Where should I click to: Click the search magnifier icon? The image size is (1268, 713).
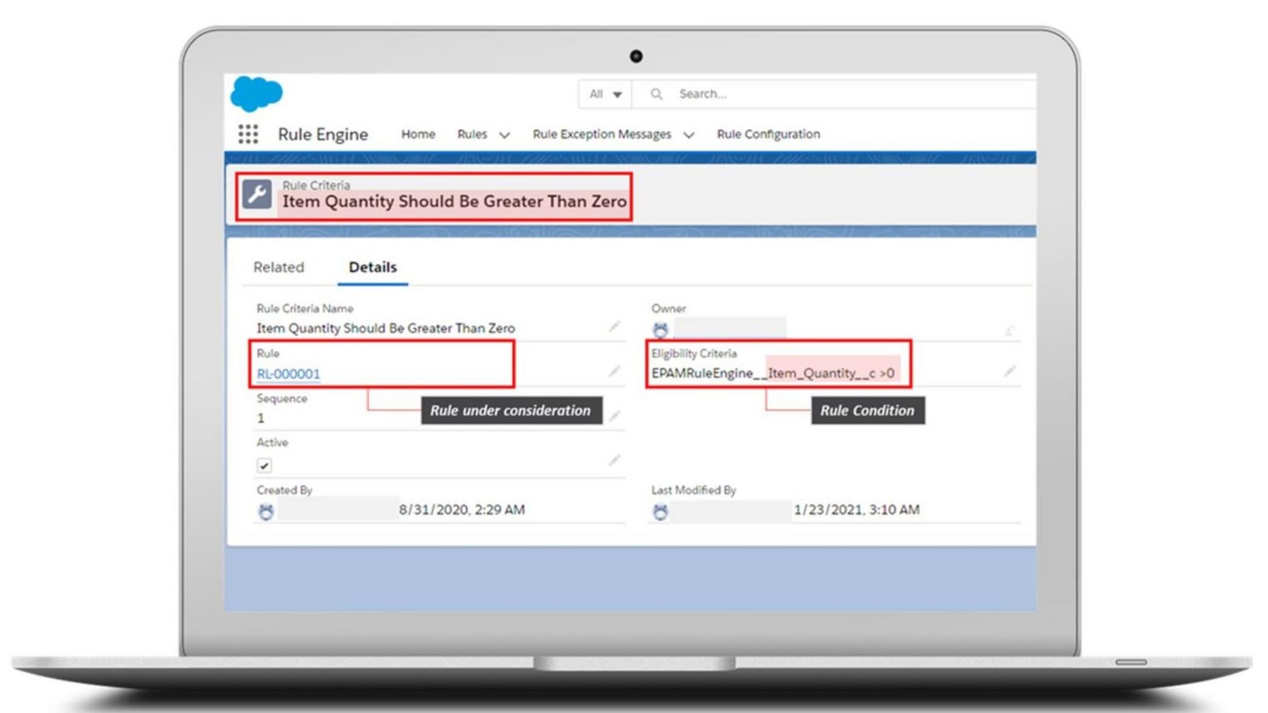click(x=656, y=93)
